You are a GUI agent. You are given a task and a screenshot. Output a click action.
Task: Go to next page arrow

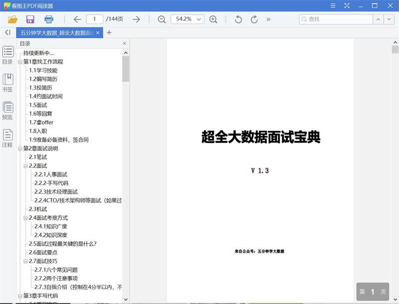pyautogui.click(x=136, y=19)
